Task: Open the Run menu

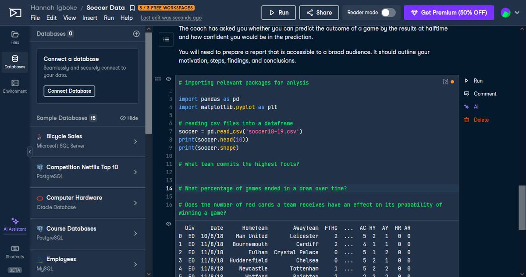Action: click(x=109, y=18)
